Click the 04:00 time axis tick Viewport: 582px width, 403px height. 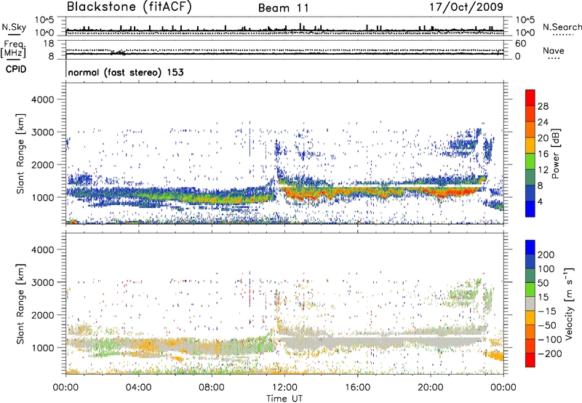point(138,388)
